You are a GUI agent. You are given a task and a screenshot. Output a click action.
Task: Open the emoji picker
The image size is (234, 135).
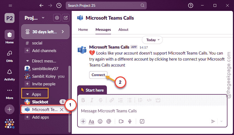tap(100, 121)
